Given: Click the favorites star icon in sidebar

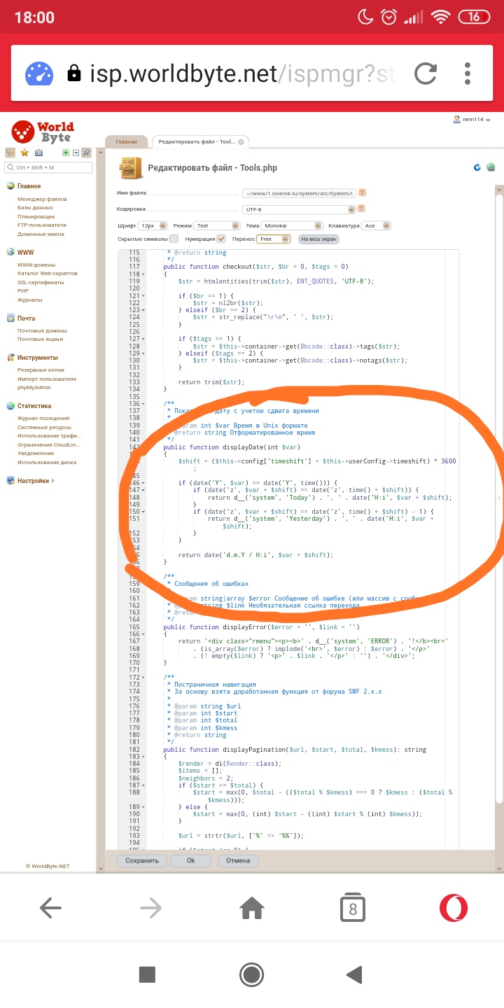Looking at the screenshot, I should click(24, 153).
